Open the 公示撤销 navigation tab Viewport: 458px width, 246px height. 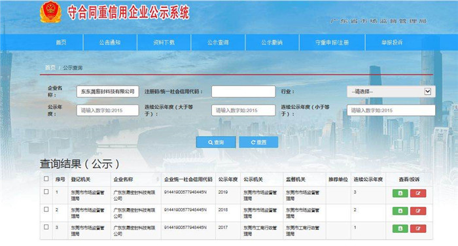pyautogui.click(x=272, y=43)
